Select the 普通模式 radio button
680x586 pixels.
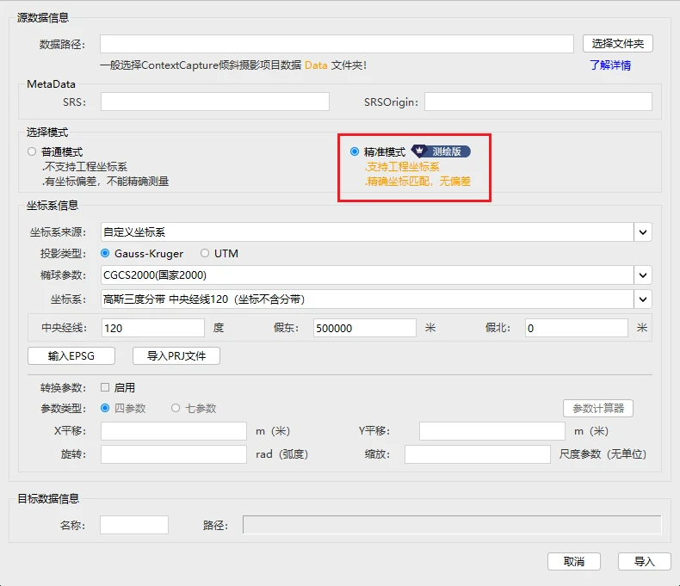click(32, 151)
